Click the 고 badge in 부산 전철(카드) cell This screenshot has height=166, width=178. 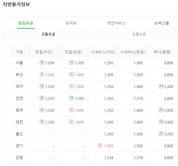pyautogui.click(x=42, y=74)
